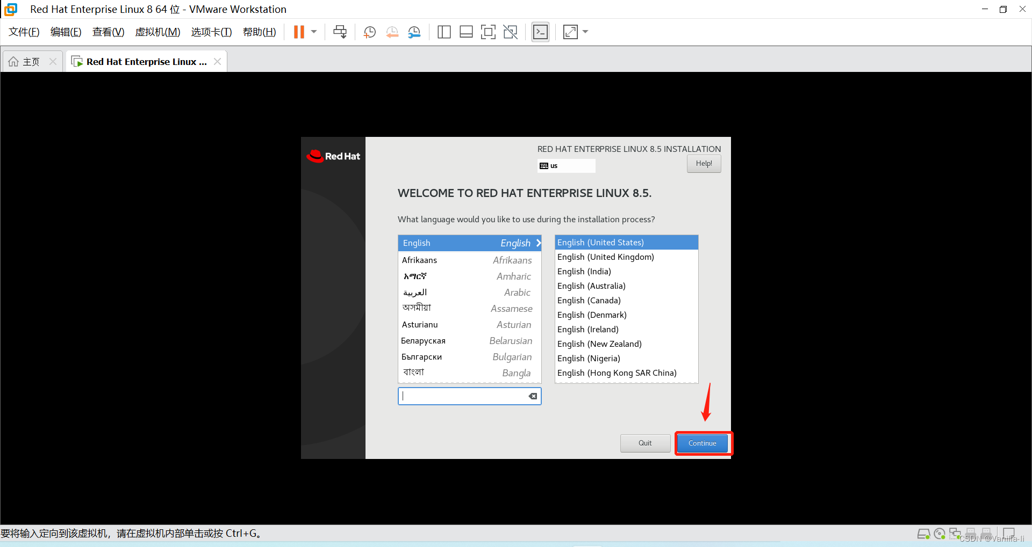Open the us keyboard layout selector
1032x547 pixels.
pyautogui.click(x=565, y=165)
